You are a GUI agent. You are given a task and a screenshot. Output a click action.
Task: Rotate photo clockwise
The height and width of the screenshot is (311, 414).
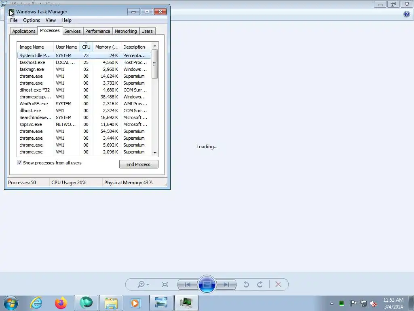260,284
